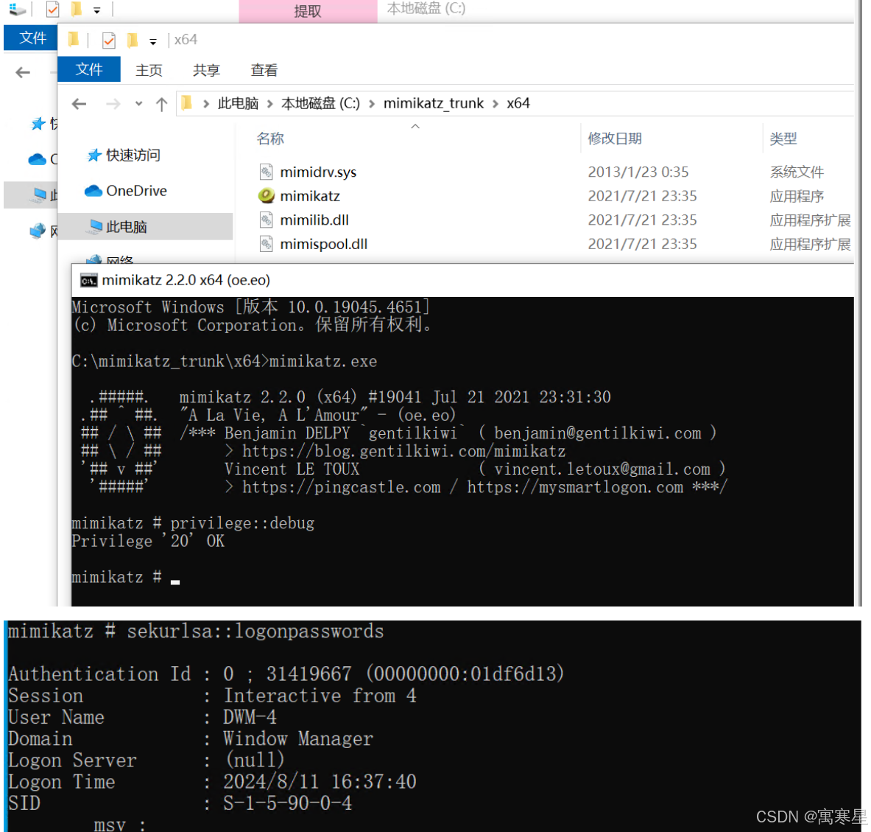Click the forward arrow in x64 window
871x832 pixels.
[113, 103]
